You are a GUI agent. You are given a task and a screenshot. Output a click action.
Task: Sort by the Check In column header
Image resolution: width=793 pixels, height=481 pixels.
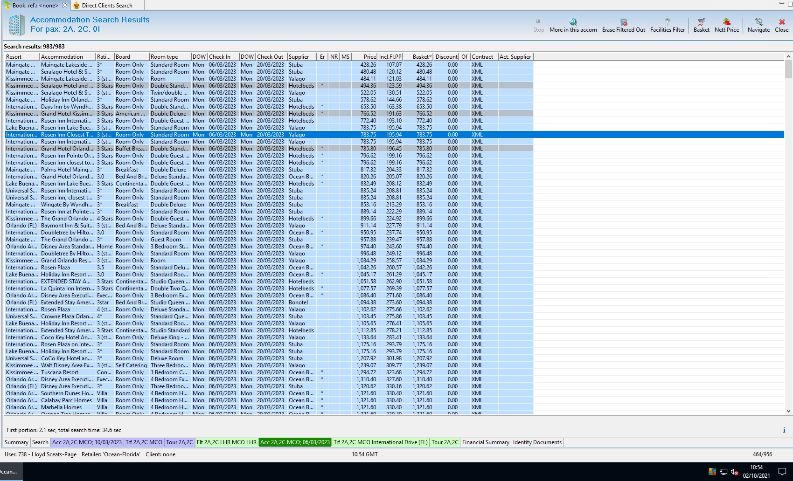tap(223, 57)
